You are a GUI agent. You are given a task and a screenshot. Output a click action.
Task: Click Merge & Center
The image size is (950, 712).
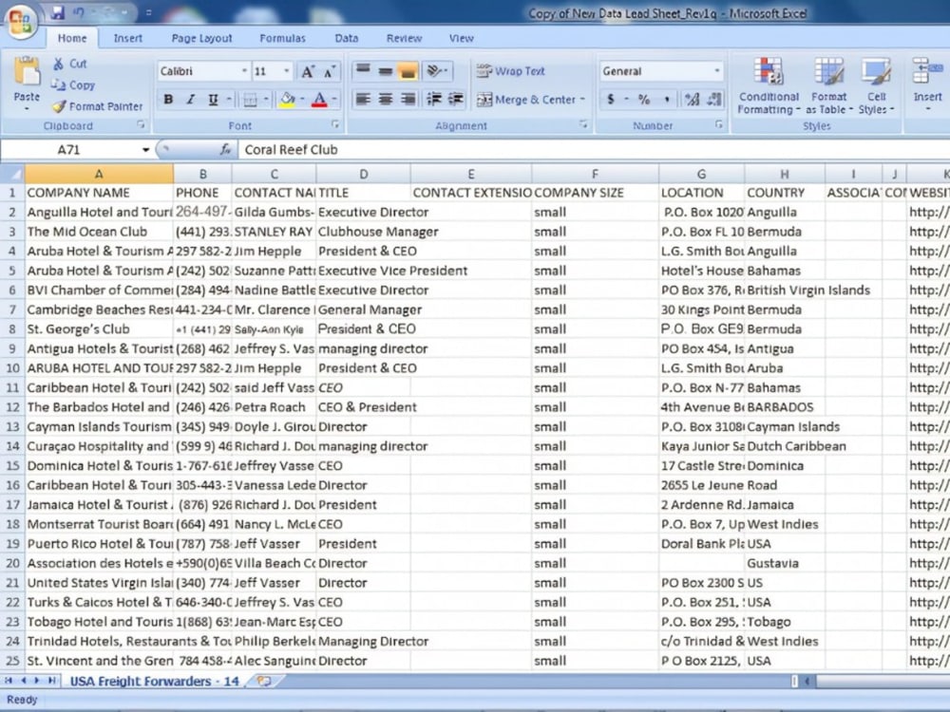click(526, 100)
